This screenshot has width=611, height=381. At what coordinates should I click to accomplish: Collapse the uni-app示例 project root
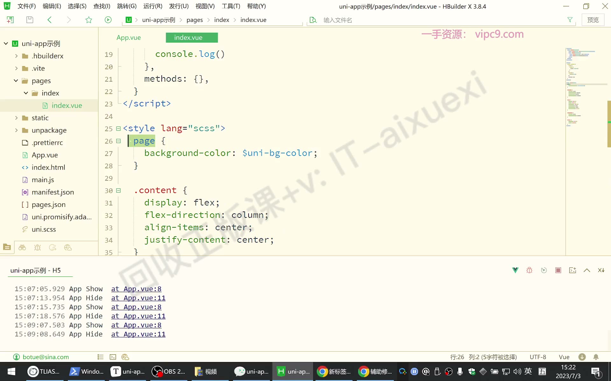click(6, 43)
